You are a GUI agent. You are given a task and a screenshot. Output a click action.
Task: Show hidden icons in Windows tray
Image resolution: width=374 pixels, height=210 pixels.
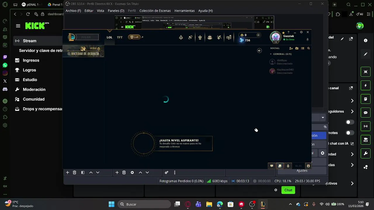(290, 204)
